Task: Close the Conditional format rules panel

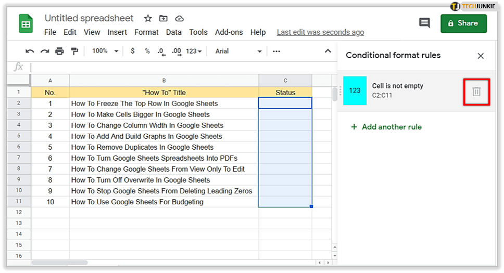Action: [481, 56]
